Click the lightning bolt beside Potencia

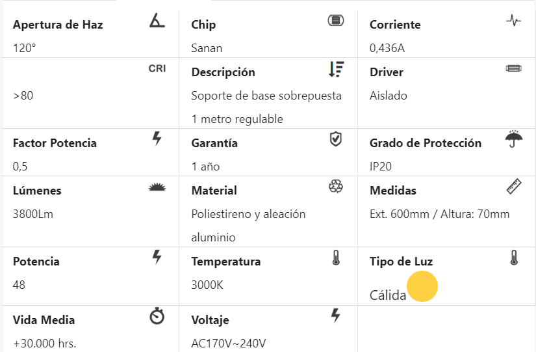point(157,256)
